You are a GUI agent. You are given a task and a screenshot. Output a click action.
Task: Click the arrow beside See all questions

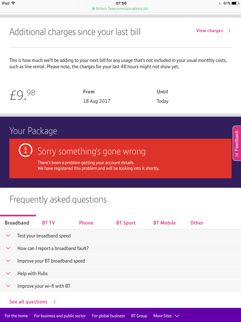[x=54, y=302]
